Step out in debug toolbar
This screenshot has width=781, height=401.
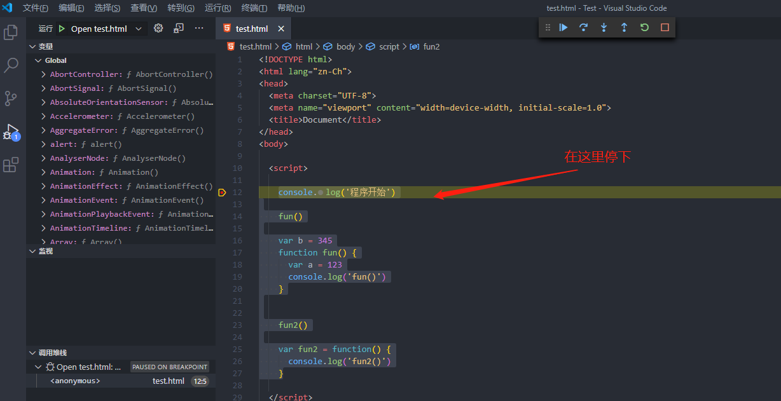click(624, 27)
